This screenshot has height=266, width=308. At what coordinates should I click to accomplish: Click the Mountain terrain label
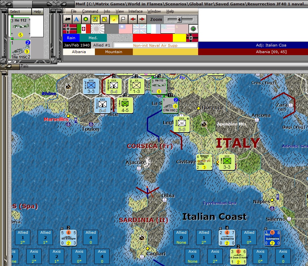tap(114, 52)
